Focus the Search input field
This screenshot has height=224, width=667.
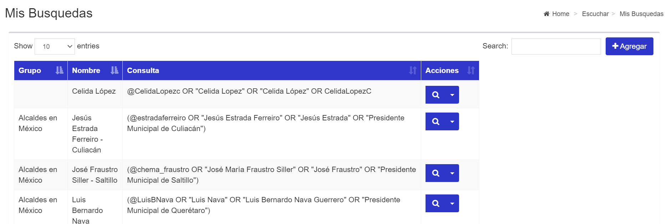(x=556, y=46)
